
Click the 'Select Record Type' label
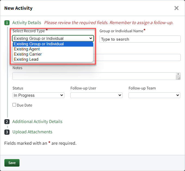coord(29,31)
